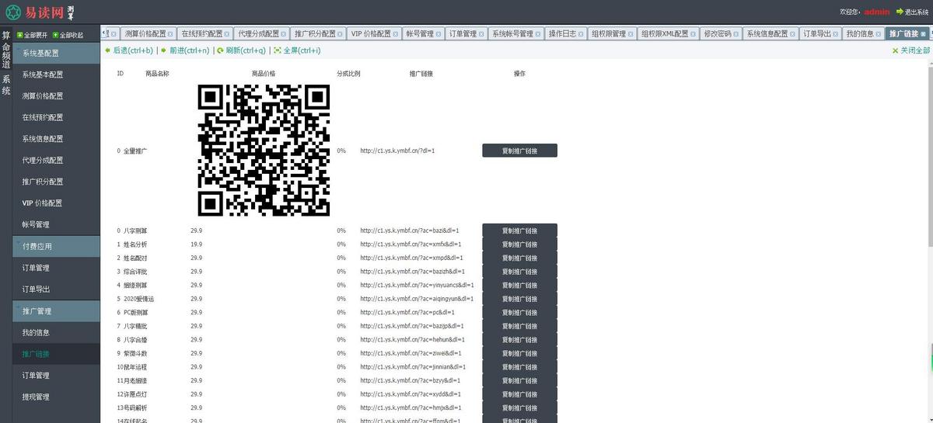Click the 全部展开 expand-all icon
The width and height of the screenshot is (933, 423).
coord(20,35)
